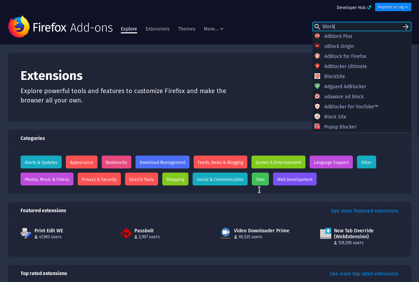
Task: Click the Register or Log in button
Action: [393, 7]
